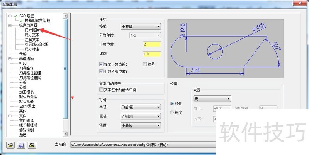The width and height of the screenshot is (309, 155).
Task: Select 启动/退出 in the tree
Action: click(27, 106)
